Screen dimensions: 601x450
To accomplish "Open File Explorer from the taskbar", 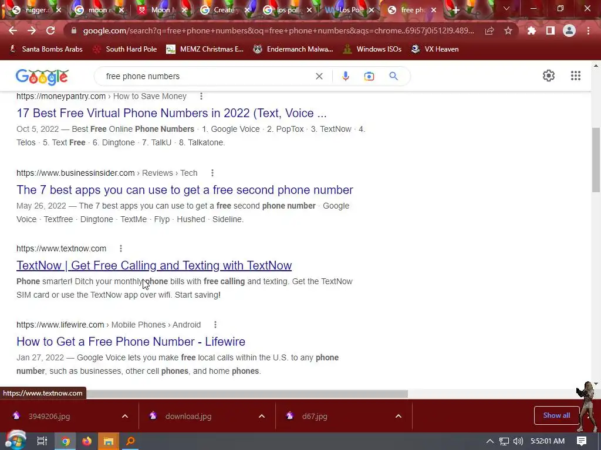I will [109, 441].
